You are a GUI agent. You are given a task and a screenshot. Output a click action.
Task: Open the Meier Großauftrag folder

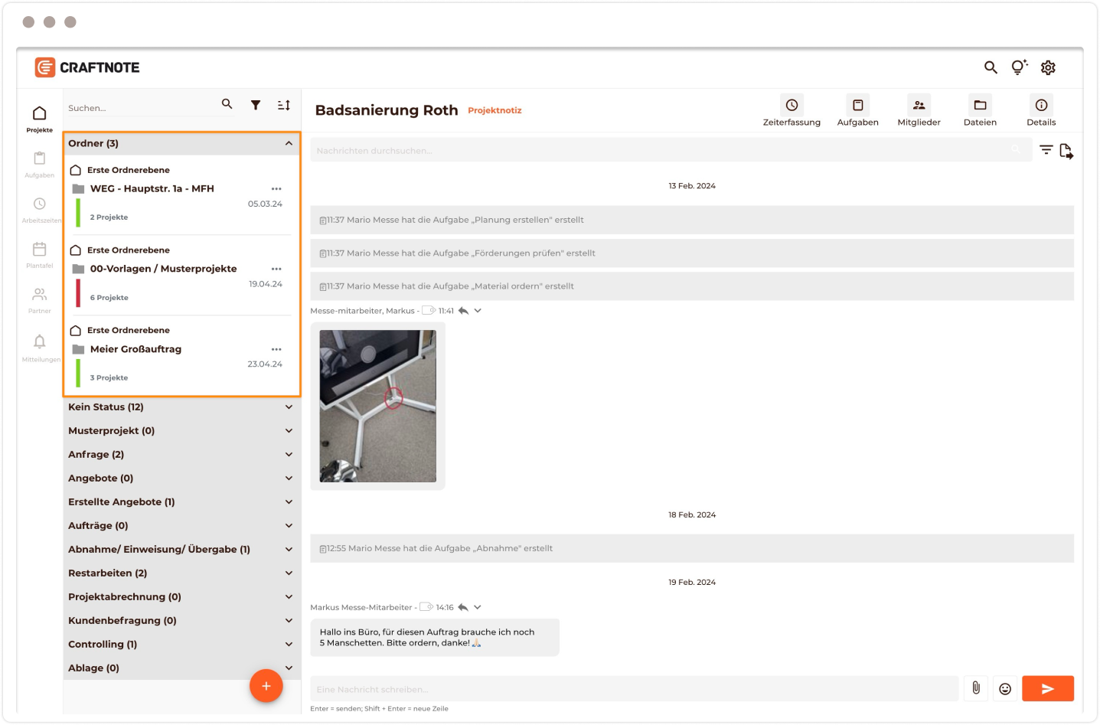tap(135, 349)
